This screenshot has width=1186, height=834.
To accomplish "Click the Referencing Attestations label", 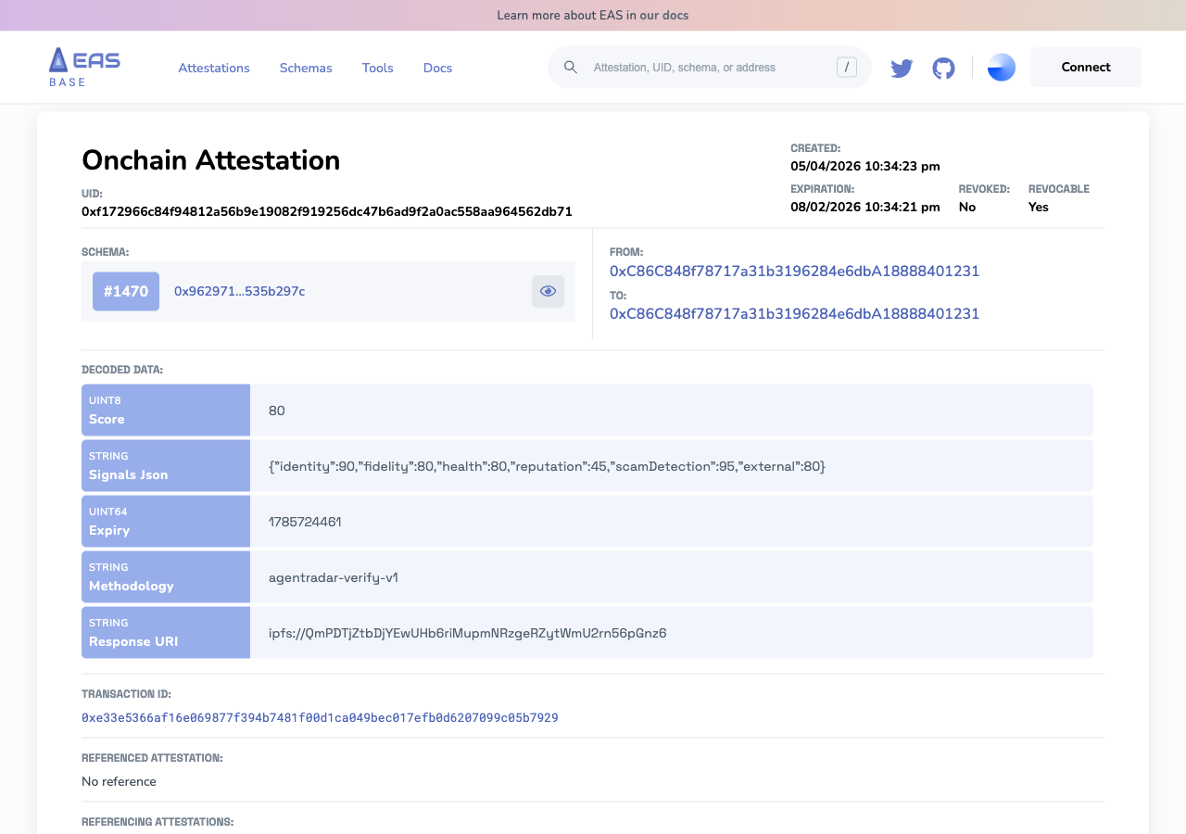I will click(158, 822).
